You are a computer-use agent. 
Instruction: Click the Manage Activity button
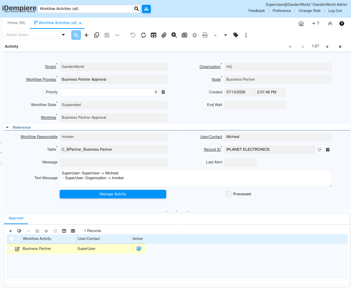pyautogui.click(x=113, y=194)
